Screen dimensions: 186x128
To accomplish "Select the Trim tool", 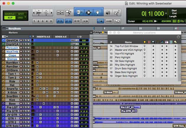I will click(x=79, y=12).
